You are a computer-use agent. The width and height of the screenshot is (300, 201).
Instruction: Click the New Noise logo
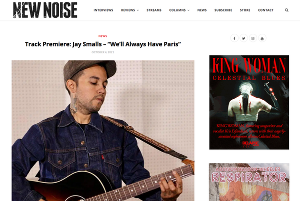(45, 10)
